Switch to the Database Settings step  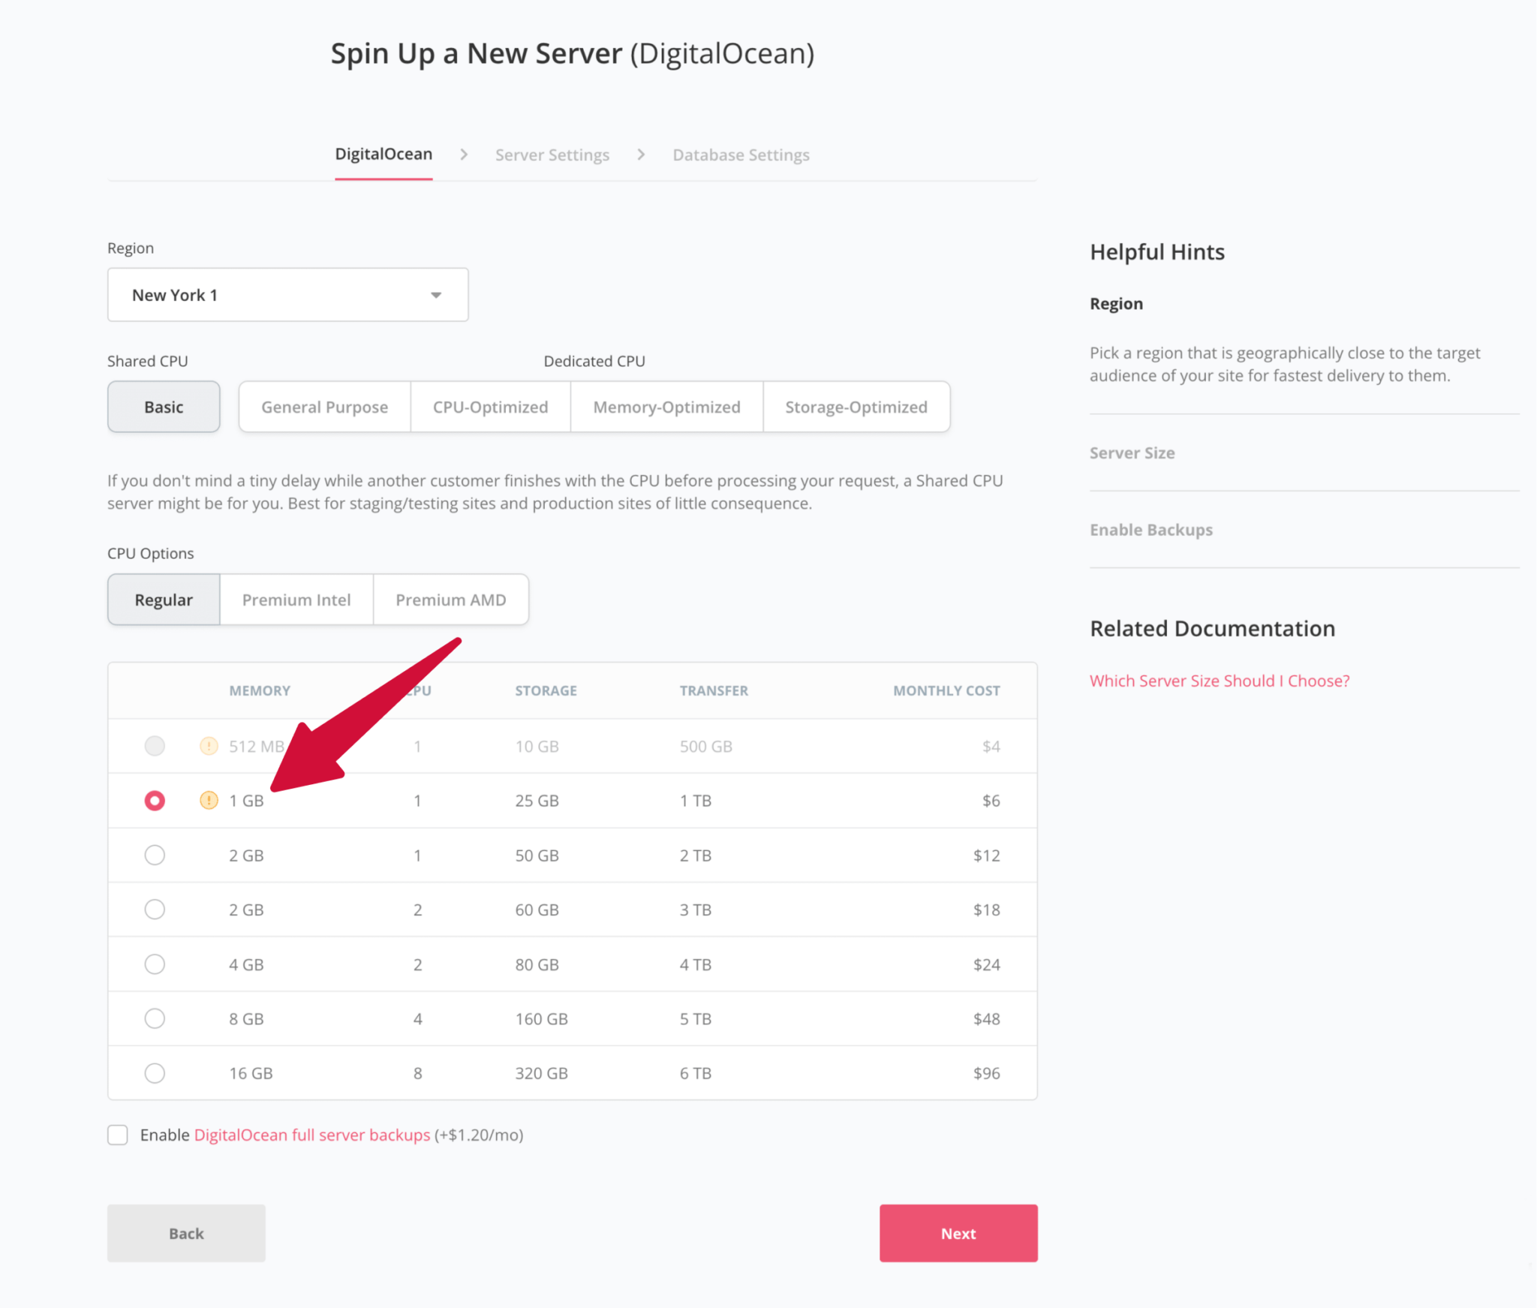[x=740, y=155]
